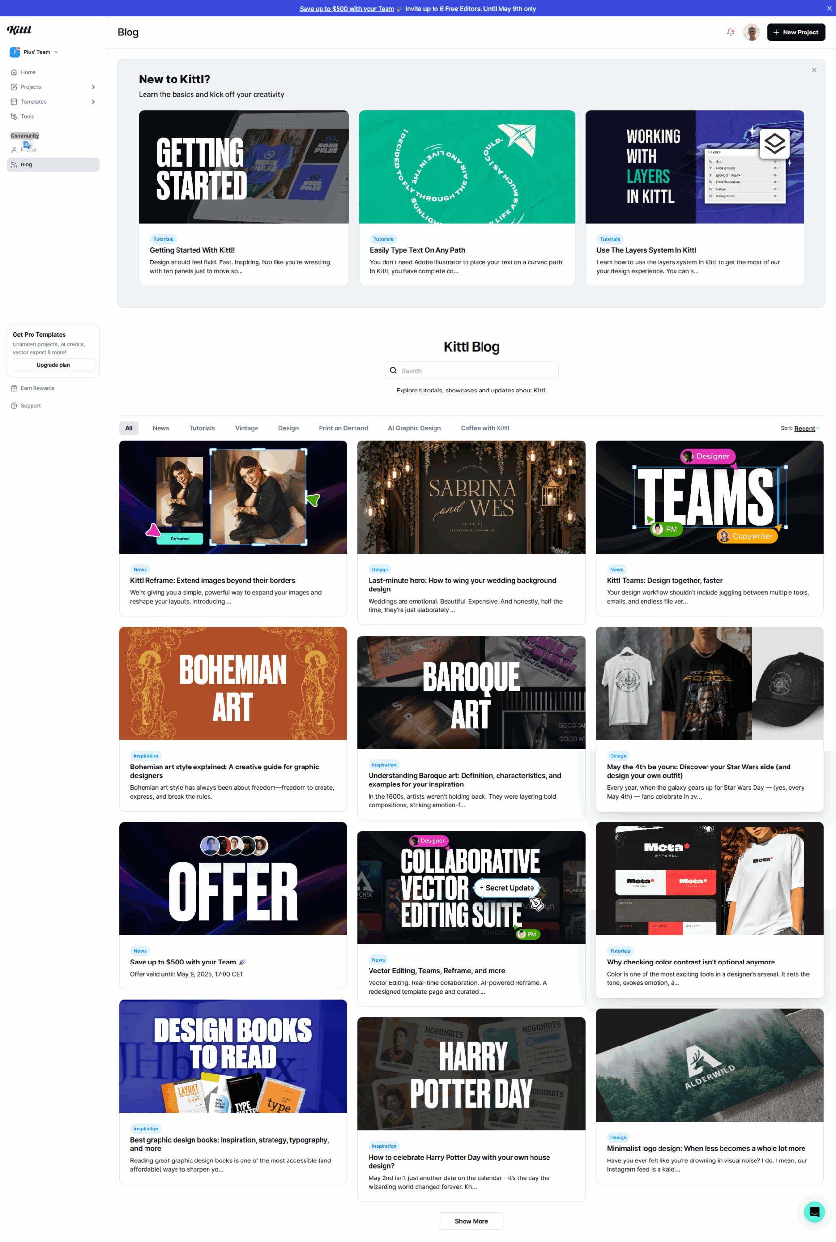Open the chat support widget

click(814, 1211)
